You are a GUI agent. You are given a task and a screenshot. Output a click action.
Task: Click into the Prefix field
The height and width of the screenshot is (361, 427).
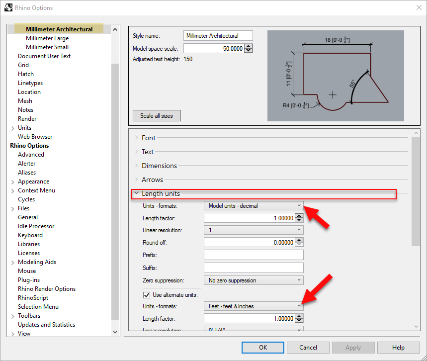(x=254, y=255)
